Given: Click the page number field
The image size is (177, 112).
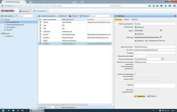Looking at the screenshot, I should [52, 107].
